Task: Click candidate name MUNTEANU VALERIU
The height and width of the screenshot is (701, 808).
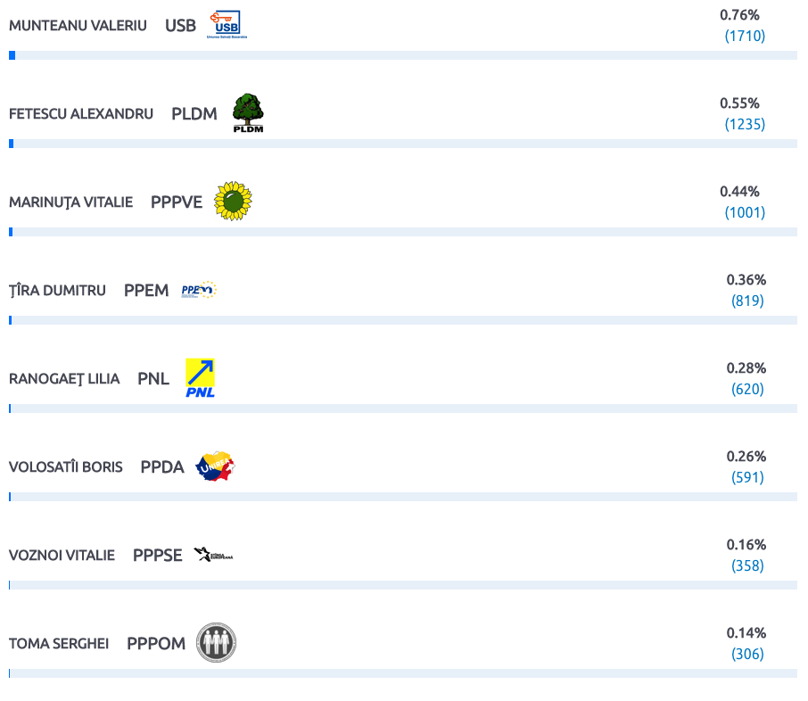Action: coord(78,25)
